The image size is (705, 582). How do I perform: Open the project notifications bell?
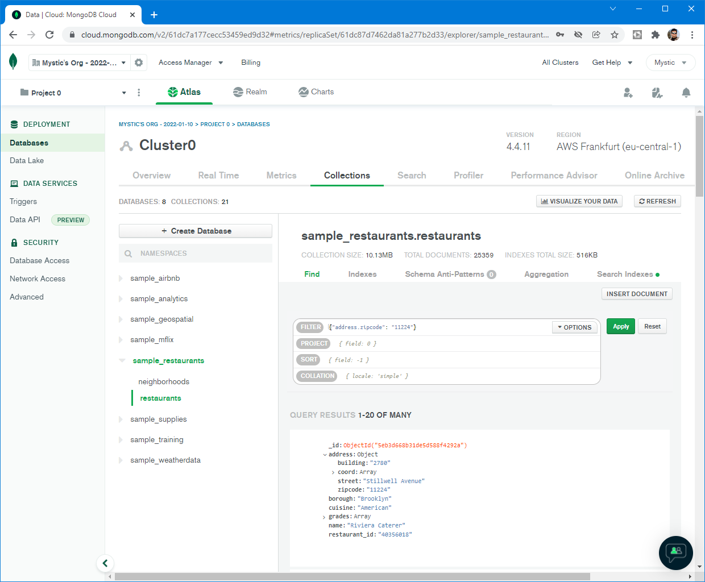686,93
